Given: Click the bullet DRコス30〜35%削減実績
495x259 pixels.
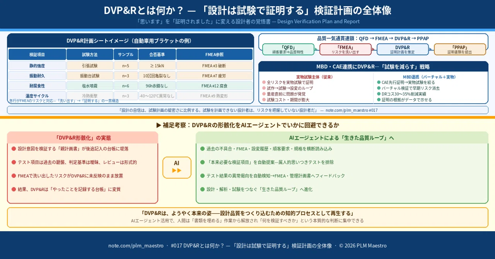Looking at the screenshot, I should click(x=401, y=94).
